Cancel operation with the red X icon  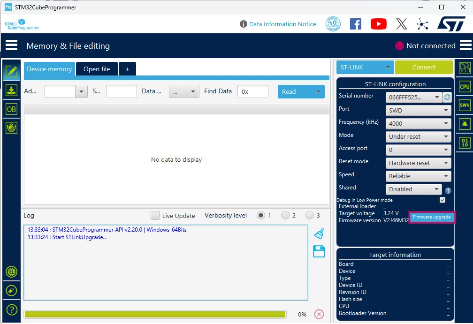click(319, 314)
